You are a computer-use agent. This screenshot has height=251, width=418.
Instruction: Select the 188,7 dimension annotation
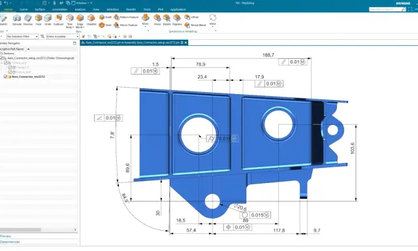(268, 55)
